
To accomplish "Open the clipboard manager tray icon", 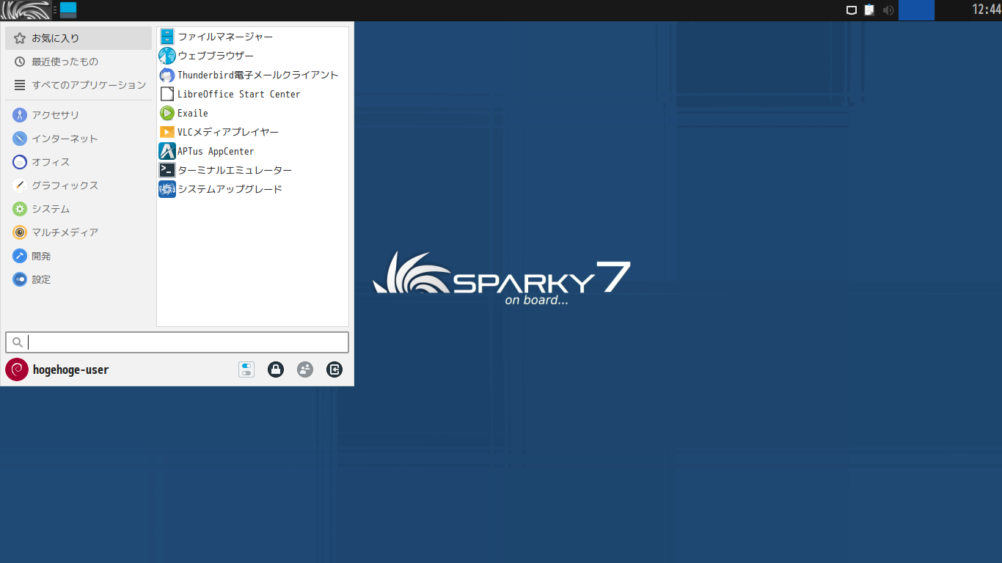I will tap(870, 10).
